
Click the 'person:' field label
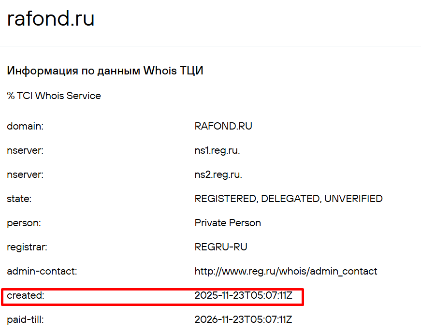click(24, 223)
